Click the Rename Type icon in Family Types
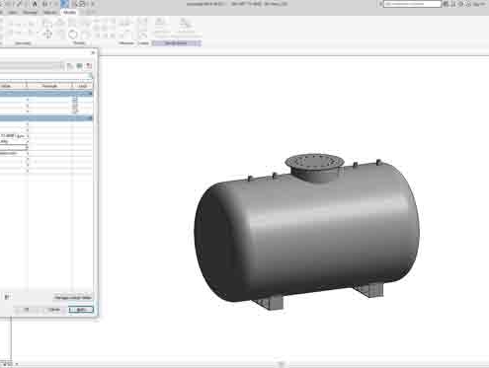The width and height of the screenshot is (489, 368). pos(79,66)
